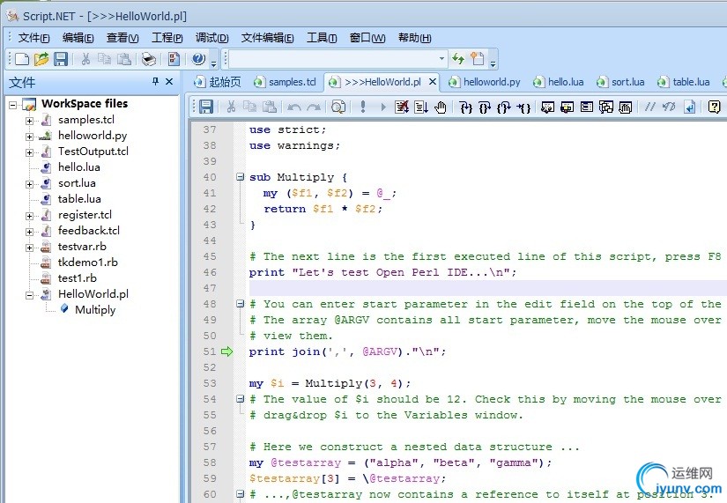Screen dimensions: 727x503
Task: Click the main toolbar options overflow arrow
Action: tap(214, 64)
